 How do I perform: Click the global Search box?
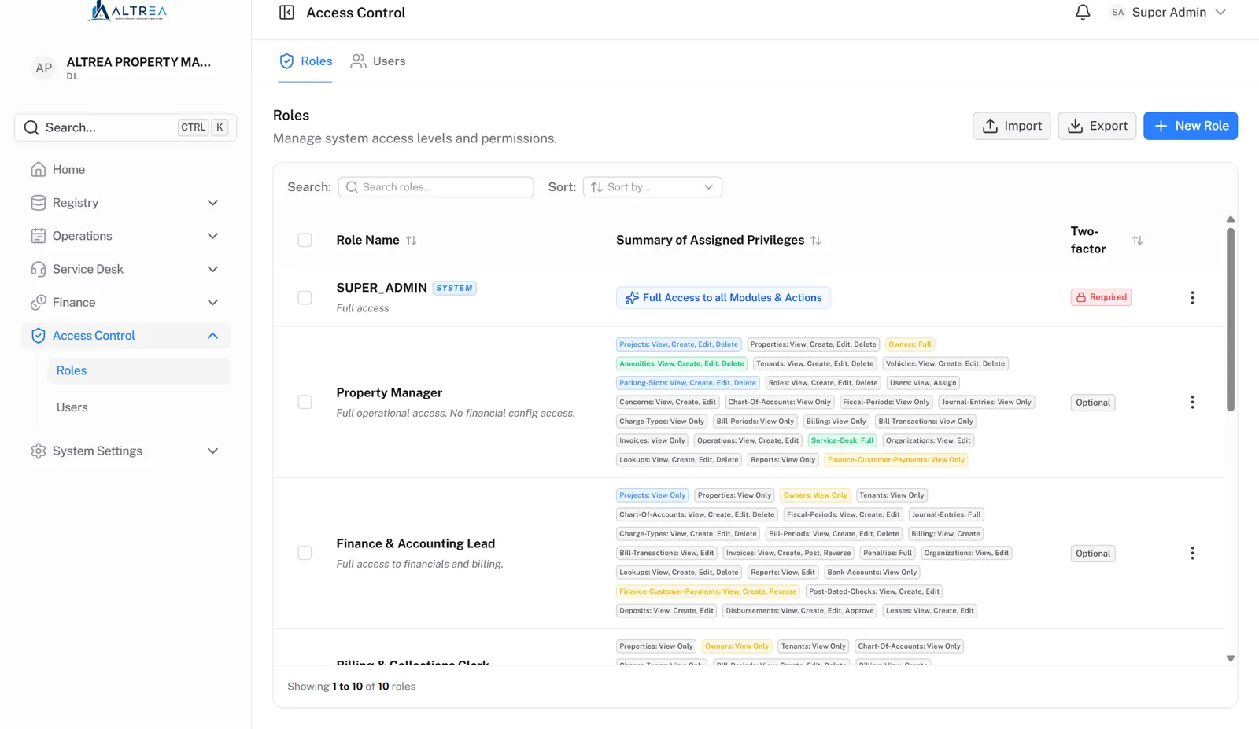[126, 127]
